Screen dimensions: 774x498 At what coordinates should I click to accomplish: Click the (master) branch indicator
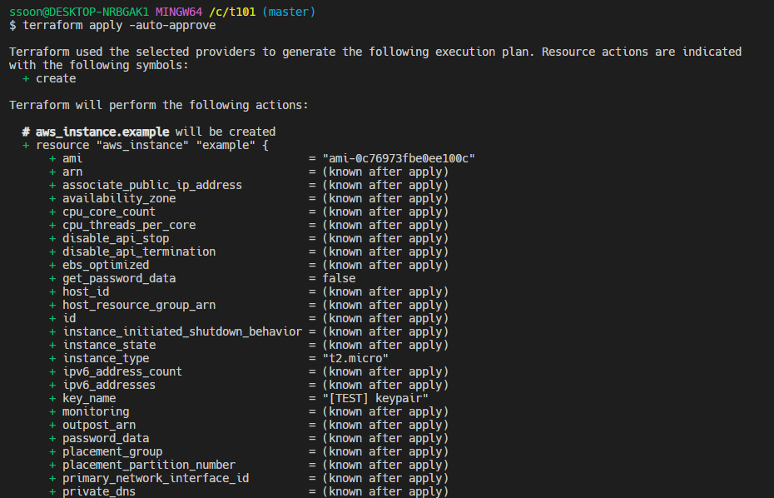(x=288, y=12)
